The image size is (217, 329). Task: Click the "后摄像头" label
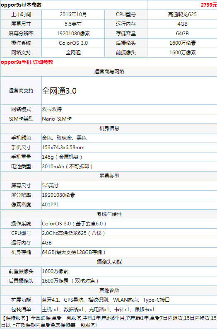126,43
